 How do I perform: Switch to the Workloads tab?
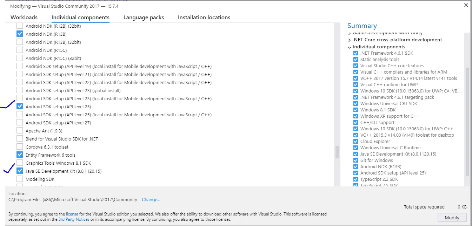[x=24, y=18]
